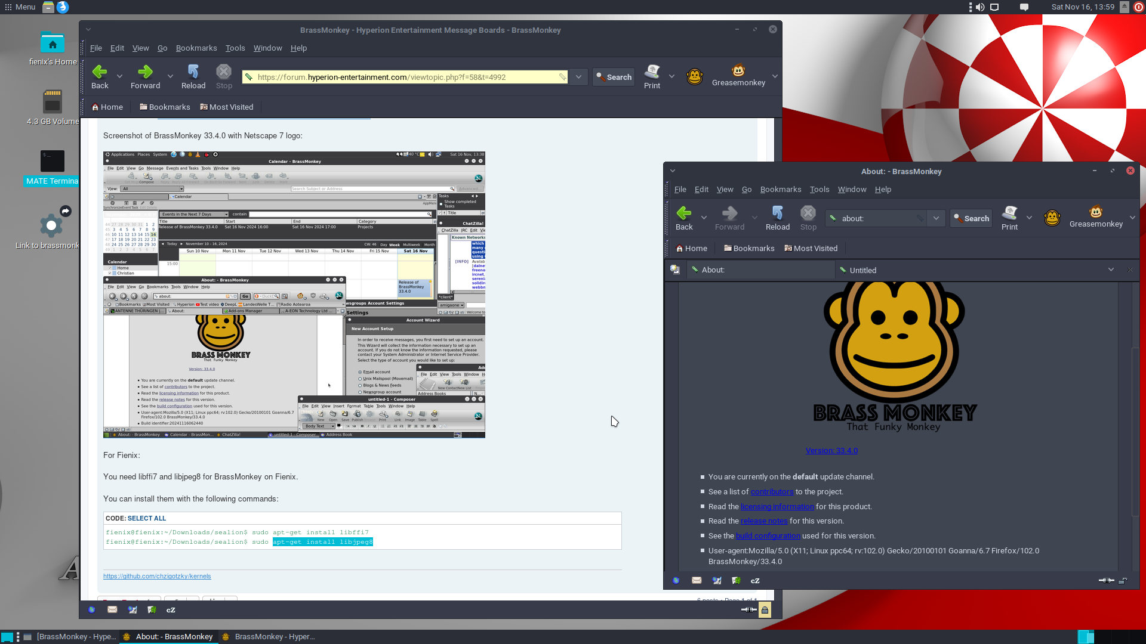Click the Print icon in the forum window toolbar
Image resolution: width=1146 pixels, height=644 pixels.
tap(652, 77)
